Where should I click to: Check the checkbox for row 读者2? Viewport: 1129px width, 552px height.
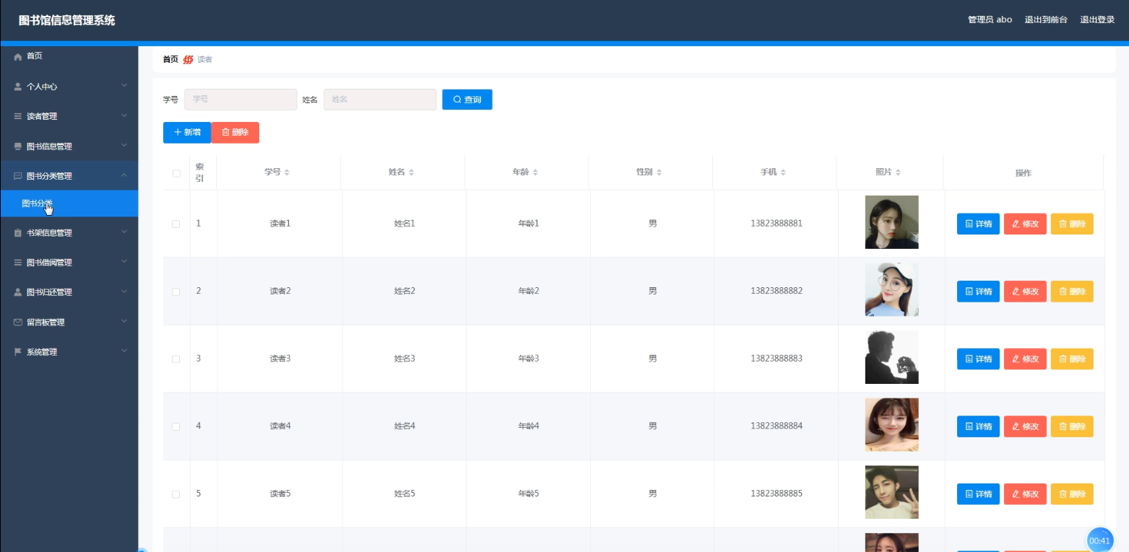(x=176, y=292)
